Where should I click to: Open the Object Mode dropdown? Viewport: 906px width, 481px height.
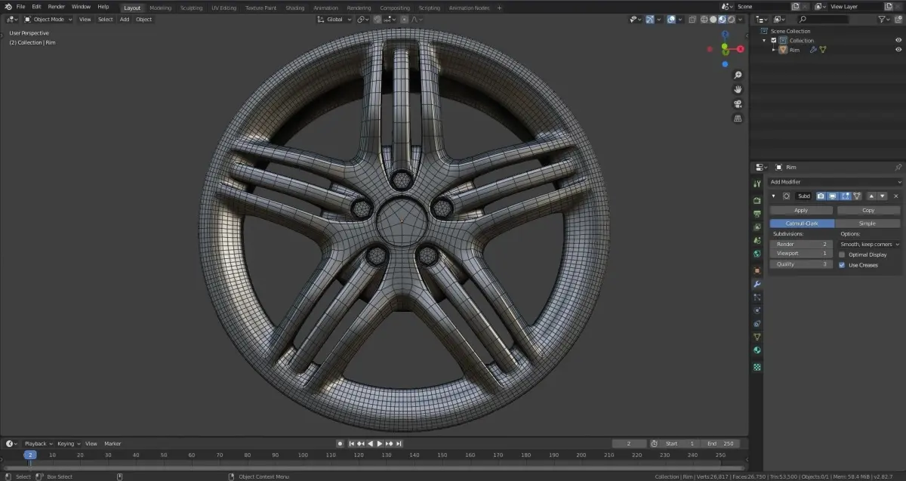49,20
